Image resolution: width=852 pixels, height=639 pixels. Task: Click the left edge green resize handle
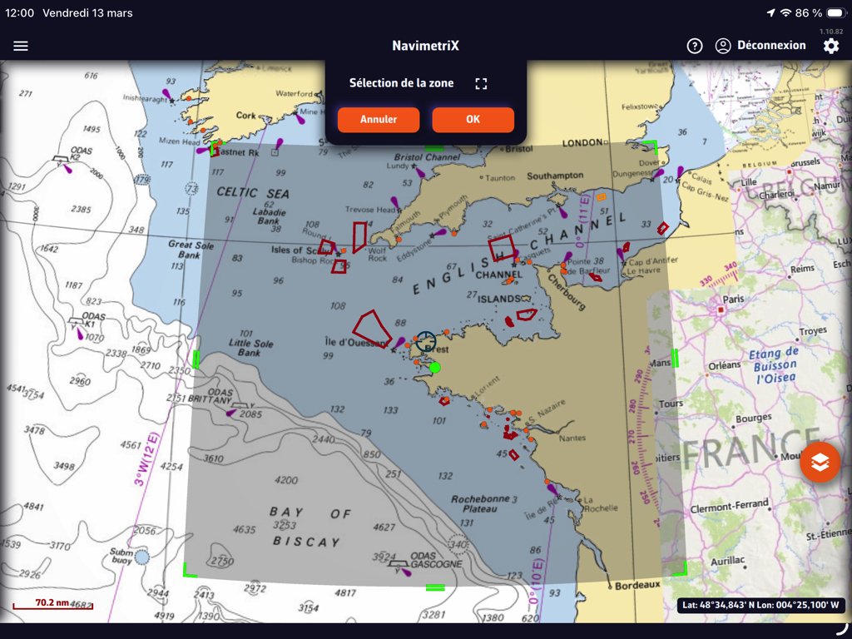pyautogui.click(x=196, y=359)
